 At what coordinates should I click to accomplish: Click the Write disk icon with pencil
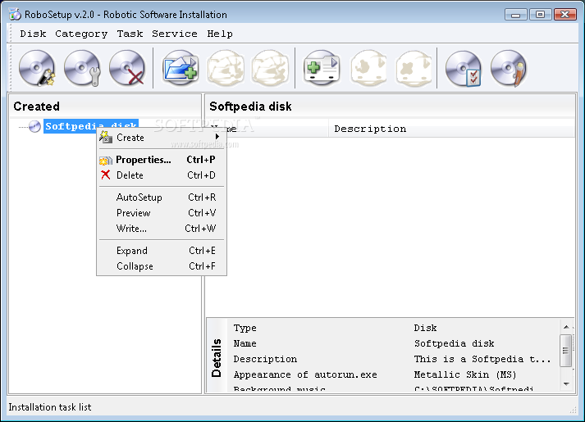[509, 68]
